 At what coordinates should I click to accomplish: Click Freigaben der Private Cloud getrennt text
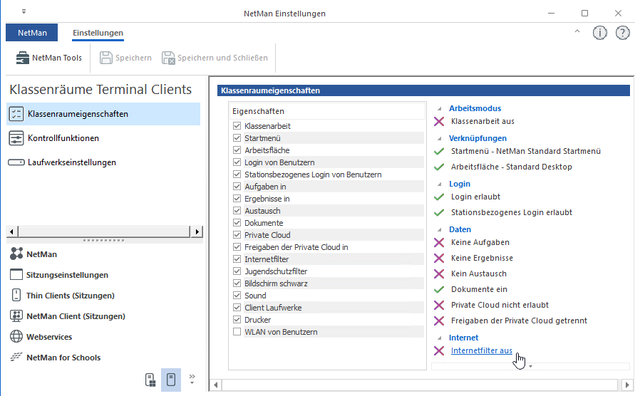click(x=519, y=321)
